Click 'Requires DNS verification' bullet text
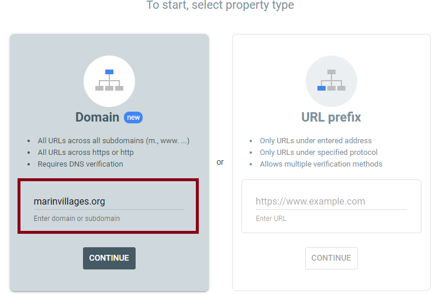The image size is (439, 294). coord(80,164)
